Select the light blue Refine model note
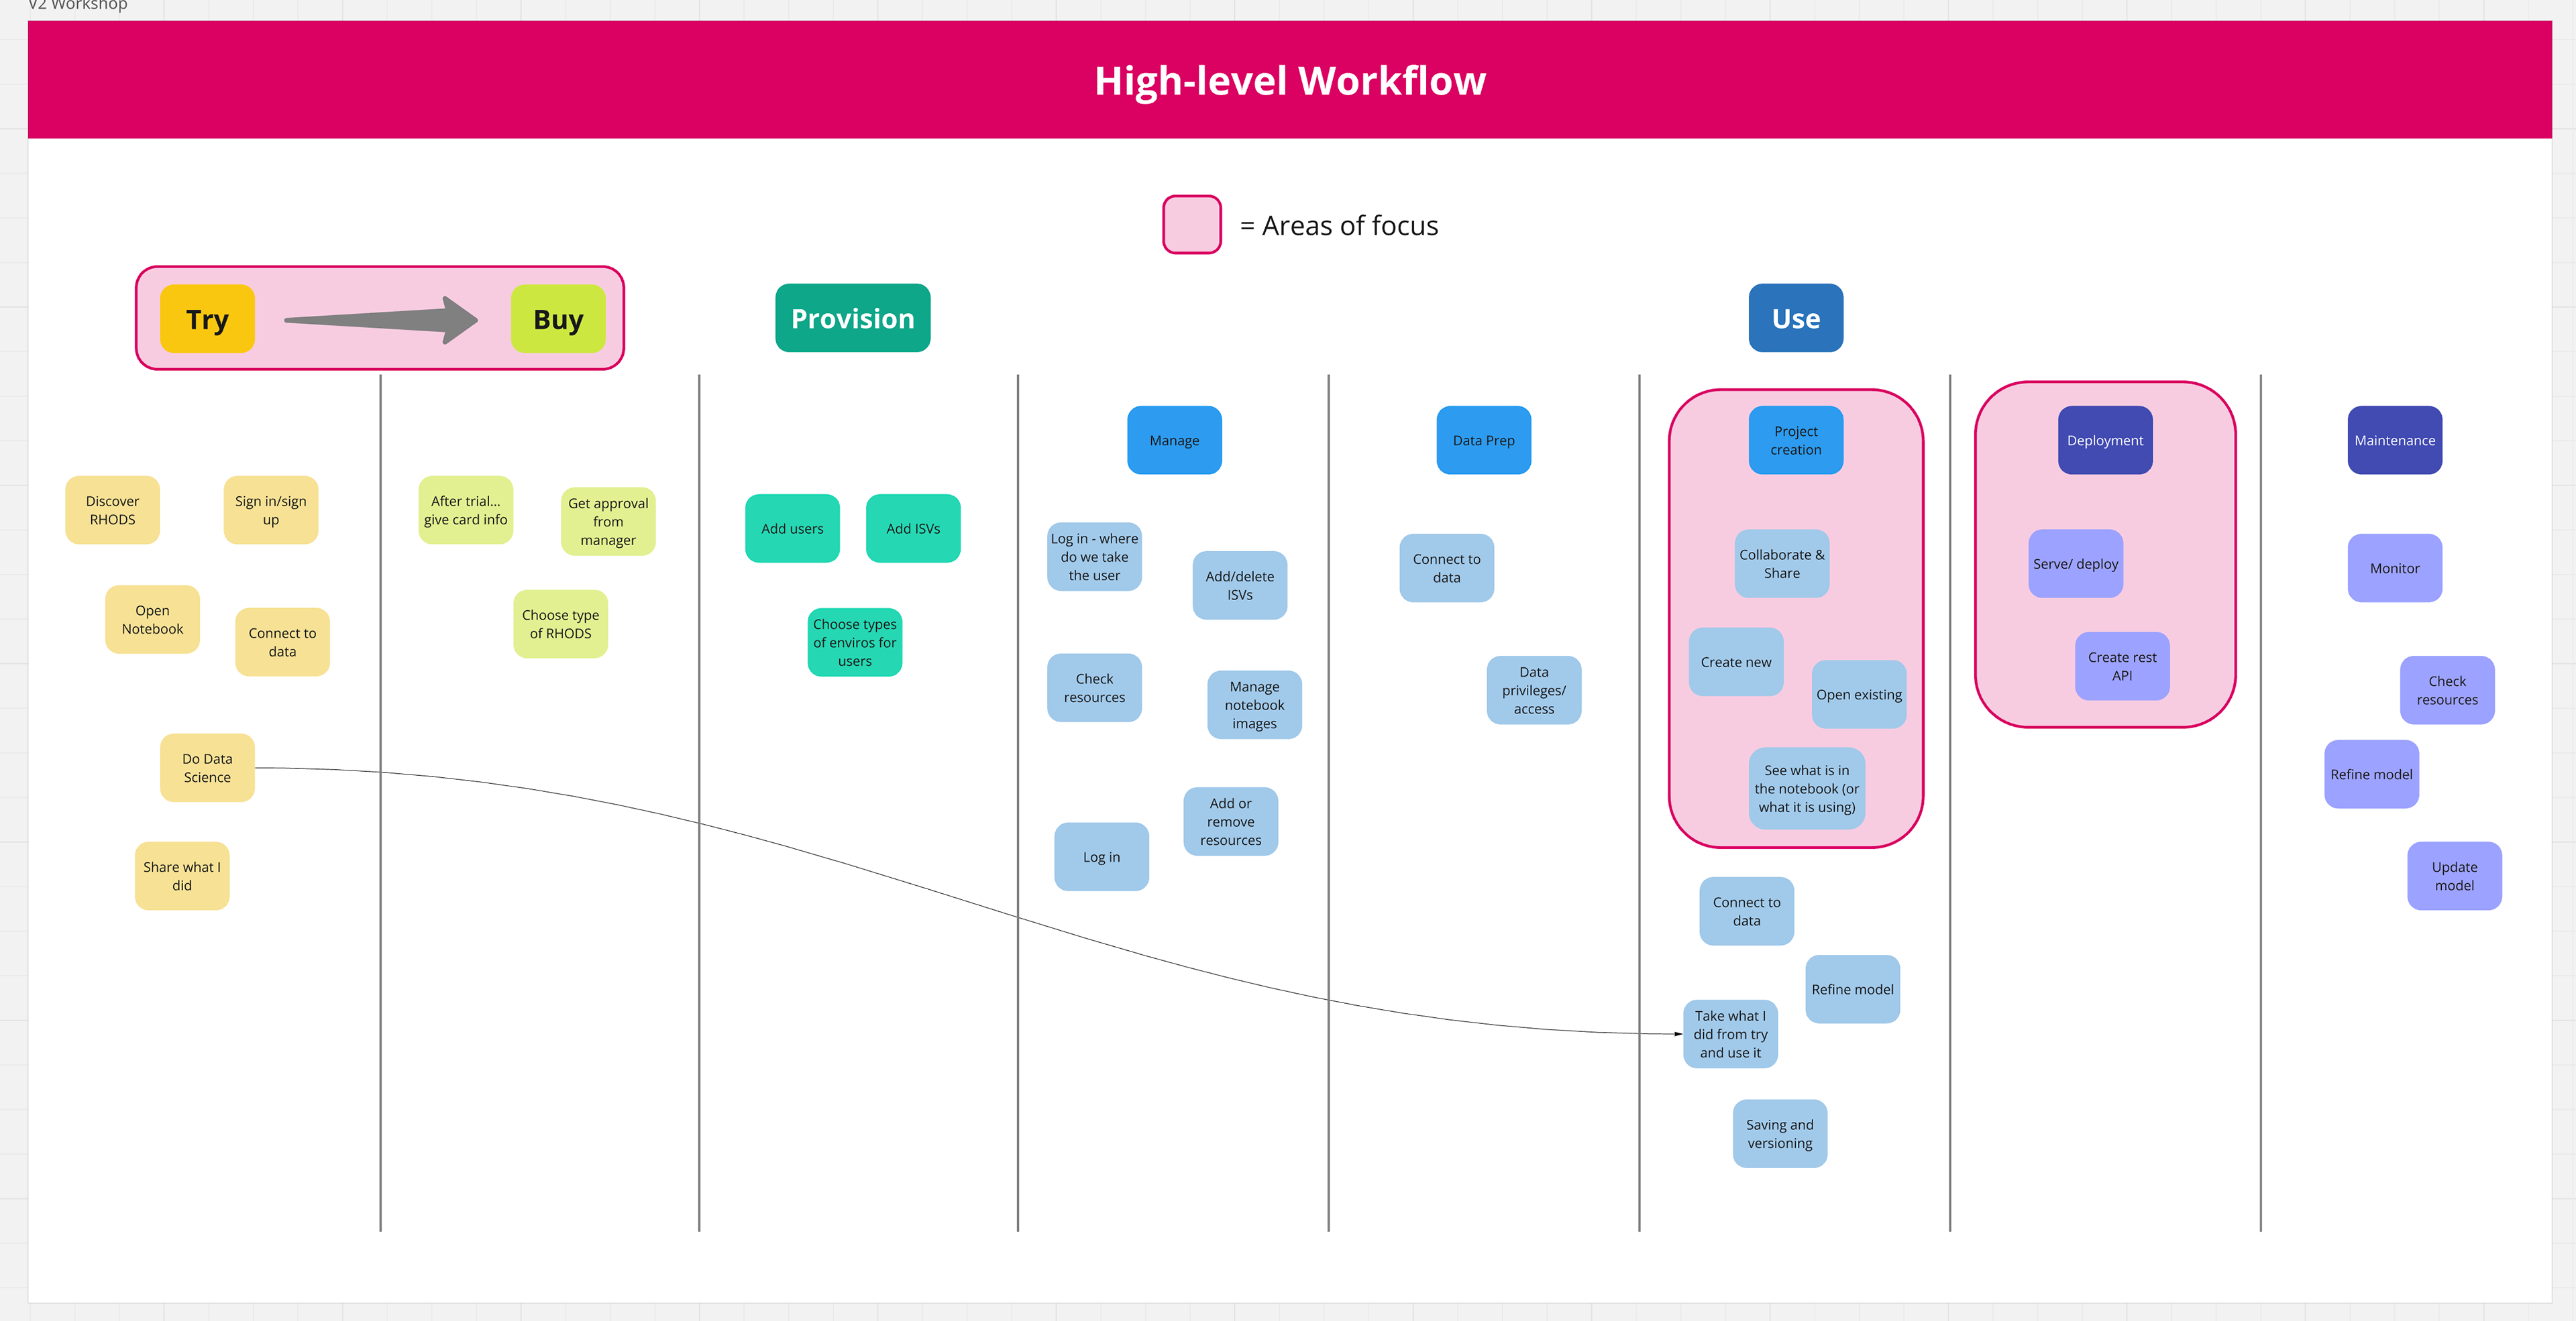The height and width of the screenshot is (1321, 2576). point(1852,989)
